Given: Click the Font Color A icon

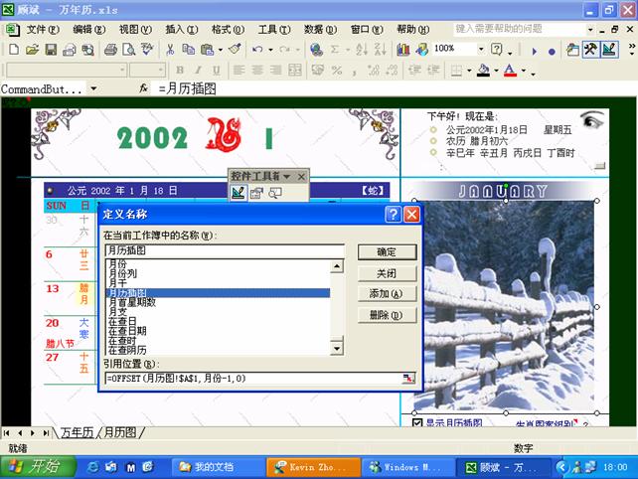Looking at the screenshot, I should tap(510, 71).
